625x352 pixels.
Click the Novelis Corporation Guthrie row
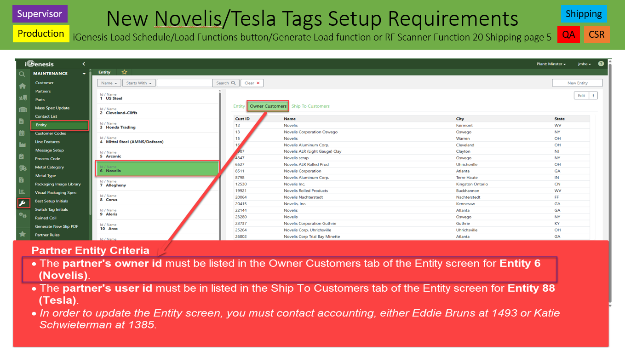coord(412,224)
